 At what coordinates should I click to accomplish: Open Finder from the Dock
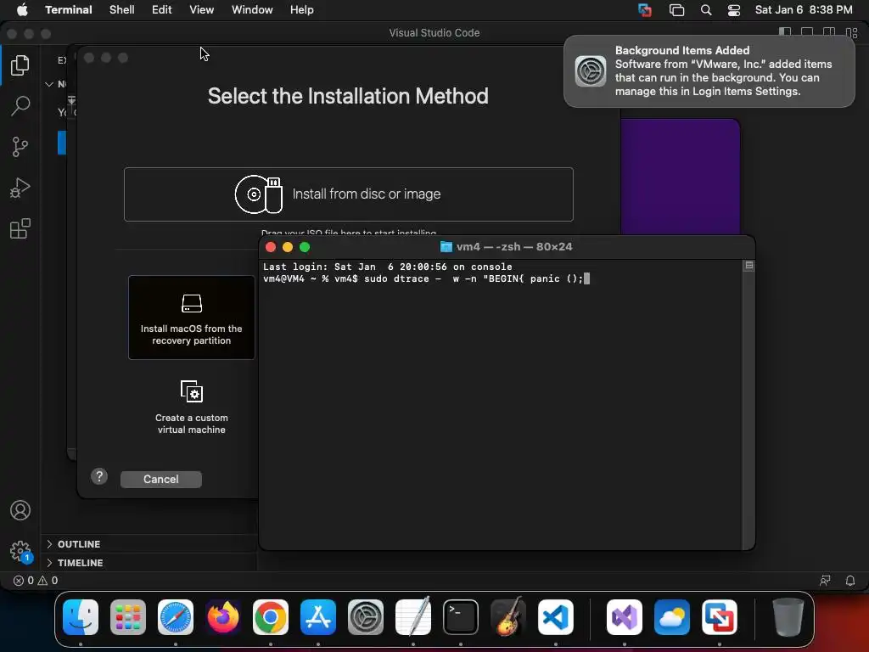tap(81, 617)
